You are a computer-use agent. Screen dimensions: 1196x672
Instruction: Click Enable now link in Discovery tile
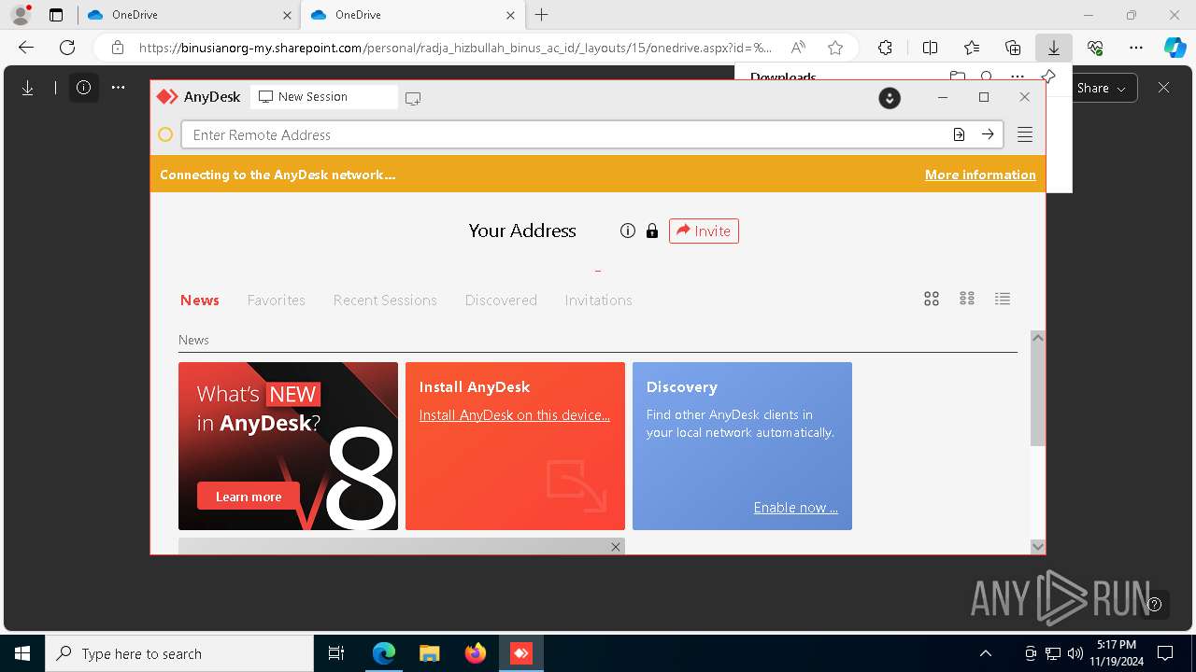796,508
